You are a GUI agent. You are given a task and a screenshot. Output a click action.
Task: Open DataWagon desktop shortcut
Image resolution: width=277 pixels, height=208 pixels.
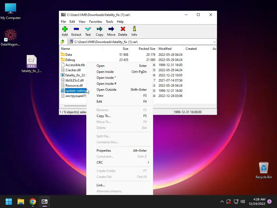click(11, 37)
